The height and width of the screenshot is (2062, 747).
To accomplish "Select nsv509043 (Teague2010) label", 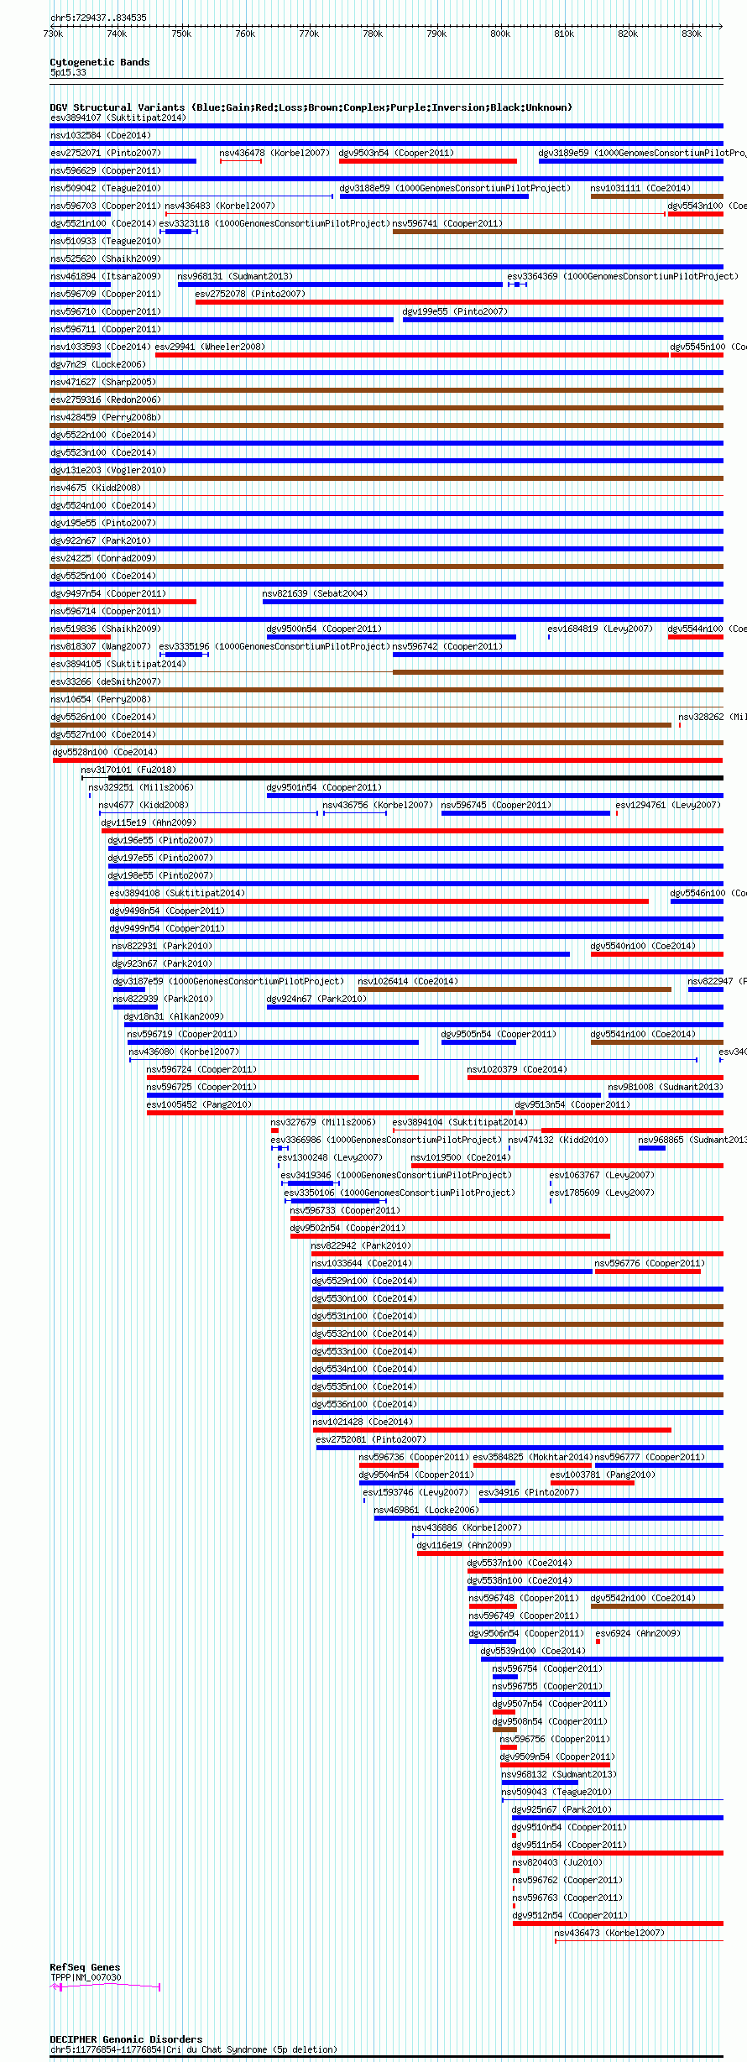I will (556, 1792).
